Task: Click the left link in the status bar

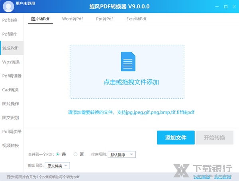Action: [202, 177]
